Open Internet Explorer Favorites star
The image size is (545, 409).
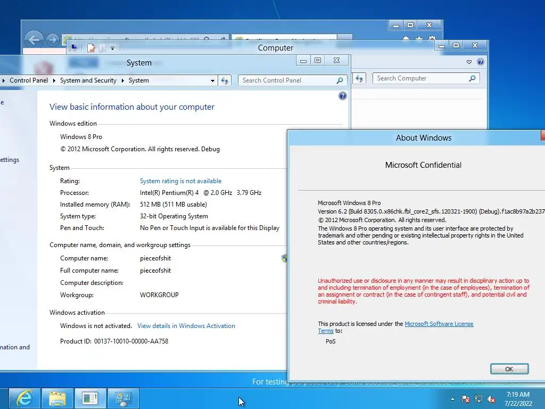point(419,38)
